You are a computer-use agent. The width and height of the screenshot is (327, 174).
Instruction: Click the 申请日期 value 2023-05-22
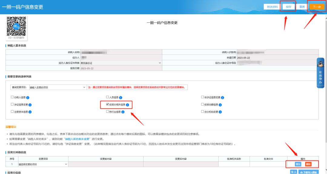click(x=243, y=58)
